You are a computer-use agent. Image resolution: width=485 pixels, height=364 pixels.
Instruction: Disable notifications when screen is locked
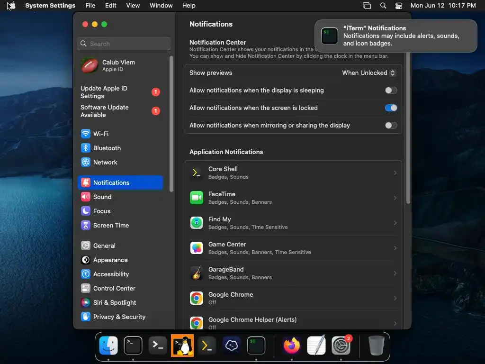pos(391,108)
